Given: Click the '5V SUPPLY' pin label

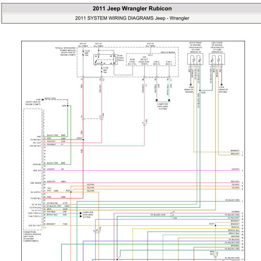Looking at the screenshot, I should 36,192.
